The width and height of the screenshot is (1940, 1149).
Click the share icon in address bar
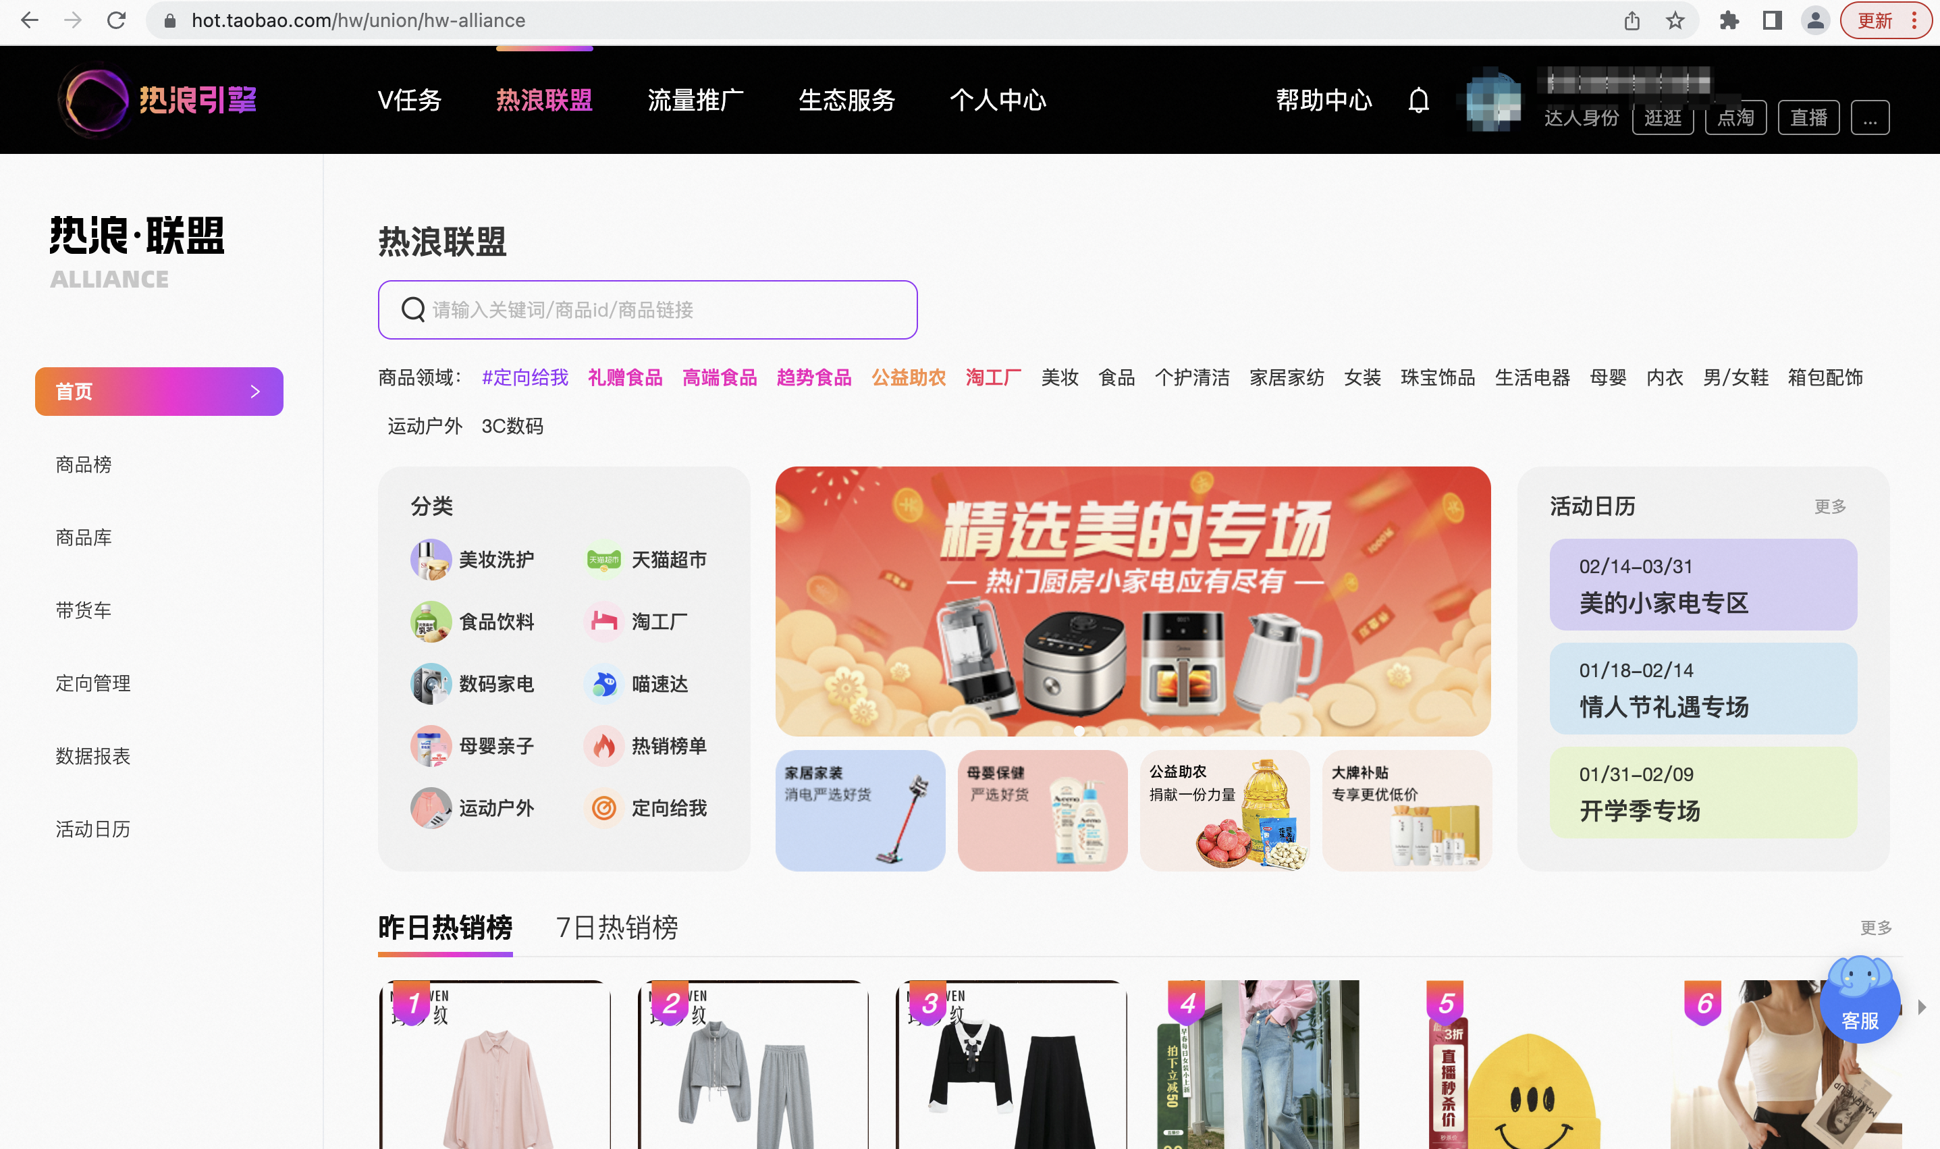point(1632,20)
